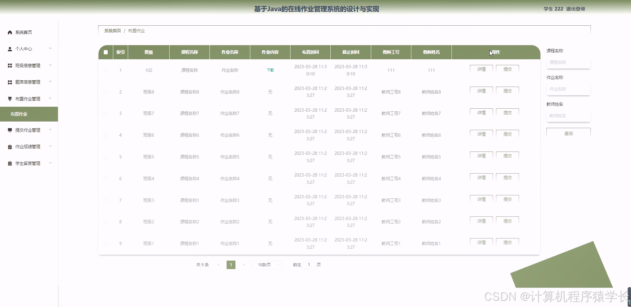Click 详情 button for the 班级3 row
The image size is (631, 307).
481,199
